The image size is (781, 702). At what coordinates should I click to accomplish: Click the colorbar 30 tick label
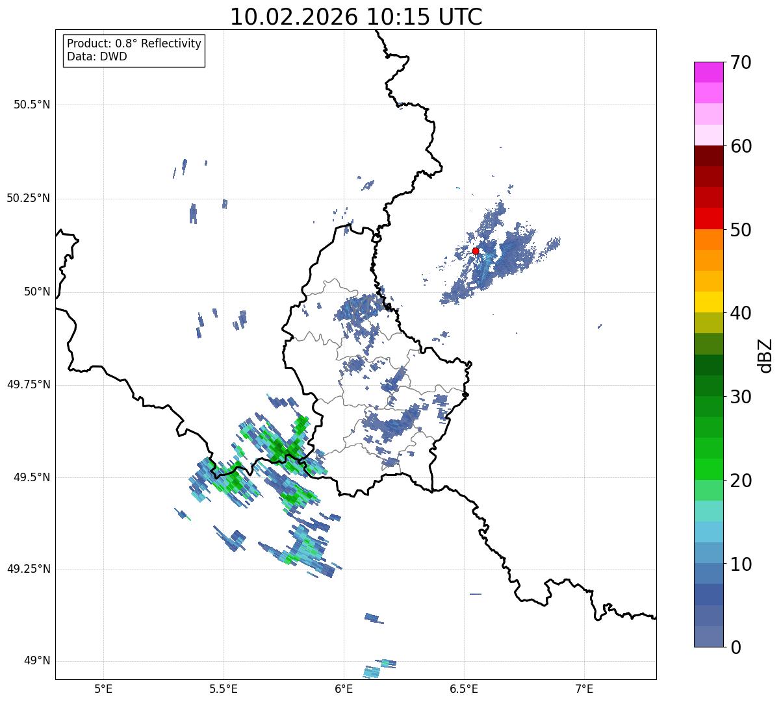tap(741, 397)
